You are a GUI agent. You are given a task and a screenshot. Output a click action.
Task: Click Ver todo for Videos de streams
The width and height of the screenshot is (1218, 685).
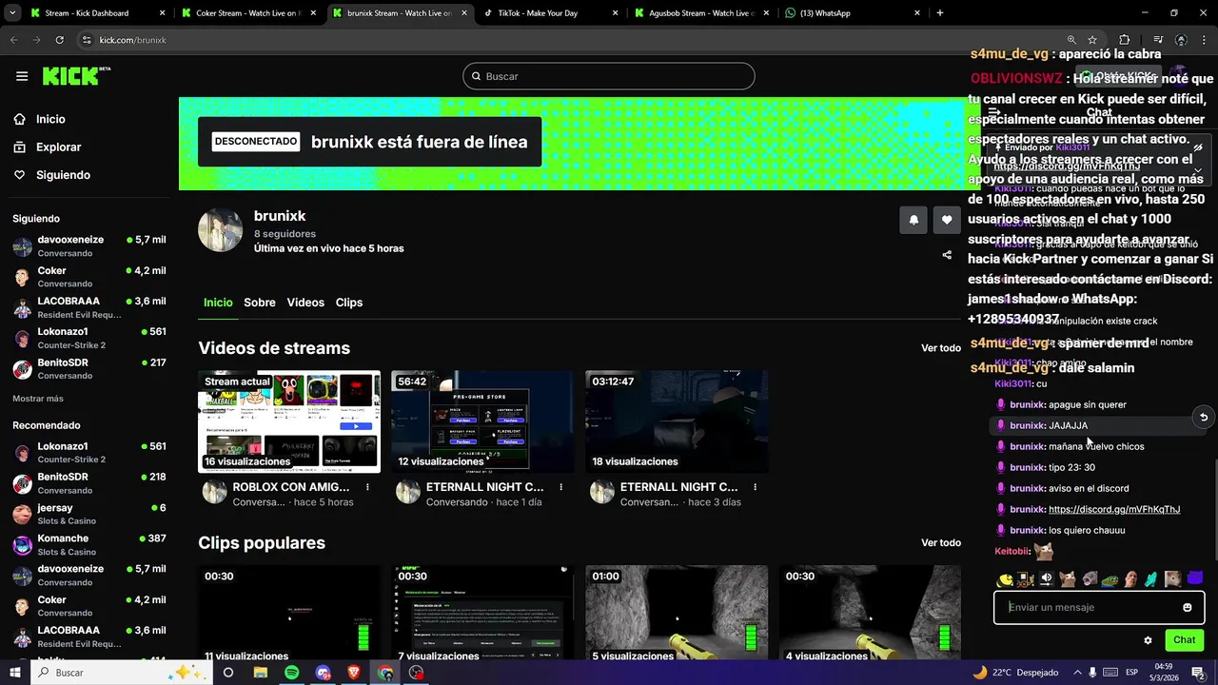coord(941,348)
